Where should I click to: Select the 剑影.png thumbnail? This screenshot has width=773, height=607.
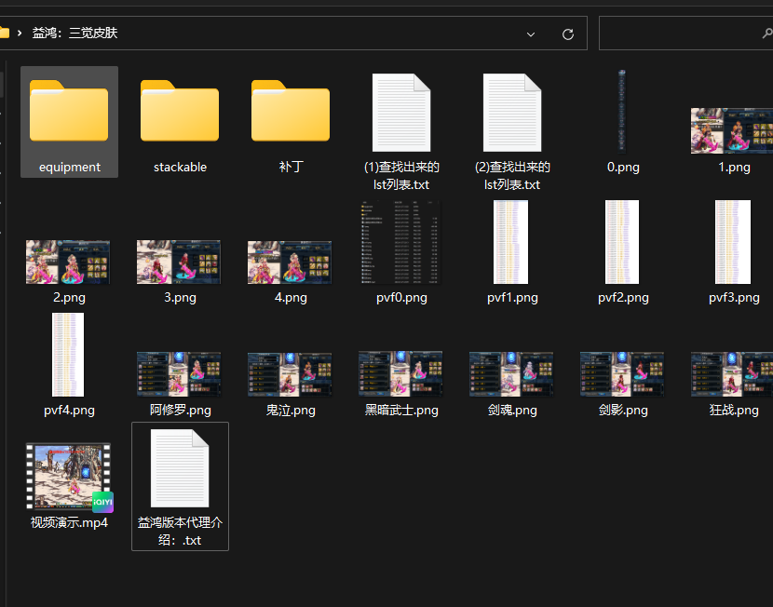point(622,374)
